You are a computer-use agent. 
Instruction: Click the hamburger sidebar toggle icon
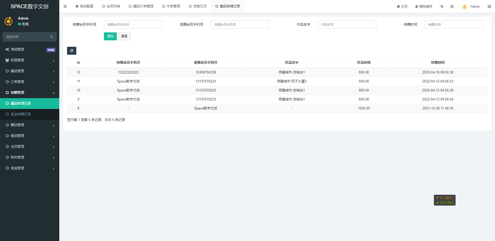65,6
